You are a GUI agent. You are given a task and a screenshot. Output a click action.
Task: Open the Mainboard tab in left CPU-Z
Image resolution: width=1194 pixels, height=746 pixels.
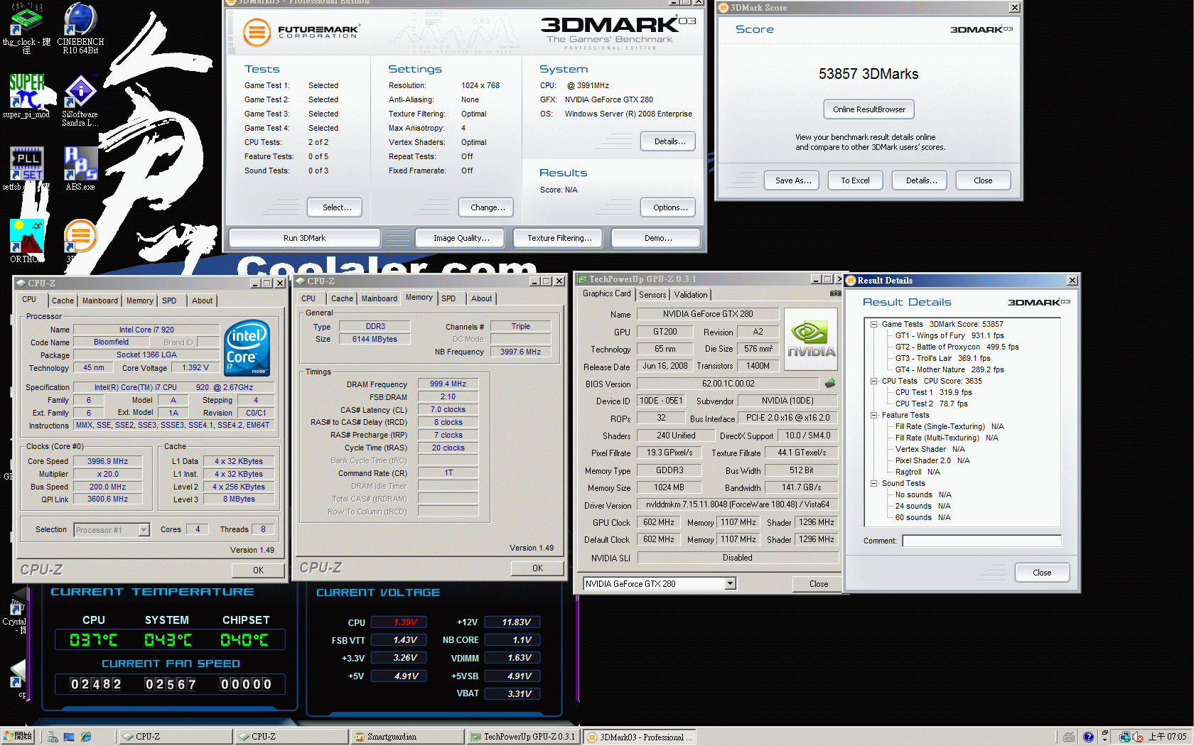click(x=100, y=301)
